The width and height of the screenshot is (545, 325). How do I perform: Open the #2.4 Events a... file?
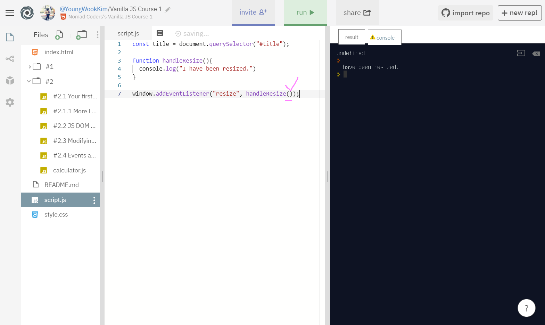(60, 155)
